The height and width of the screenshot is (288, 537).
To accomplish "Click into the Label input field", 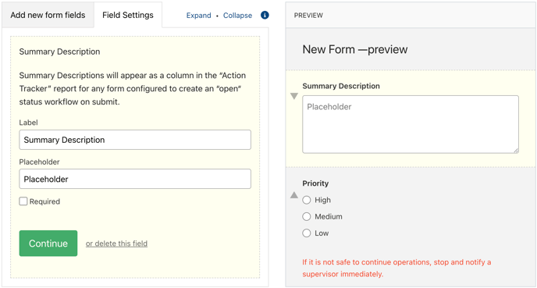I will click(x=135, y=140).
